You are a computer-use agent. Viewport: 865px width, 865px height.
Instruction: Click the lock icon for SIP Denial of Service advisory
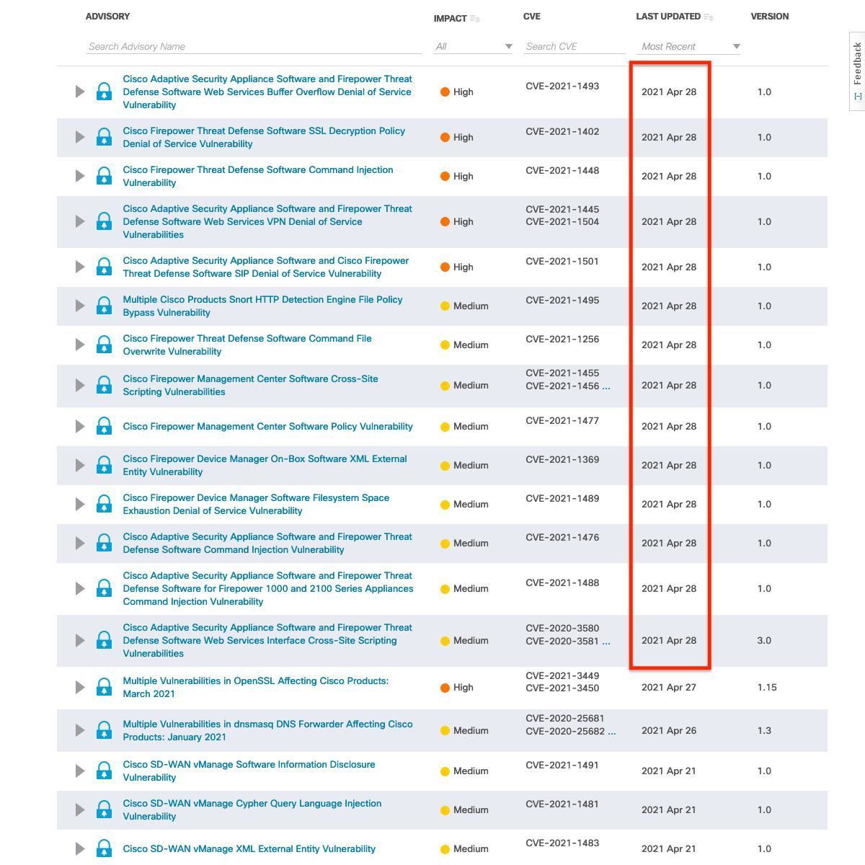[104, 267]
